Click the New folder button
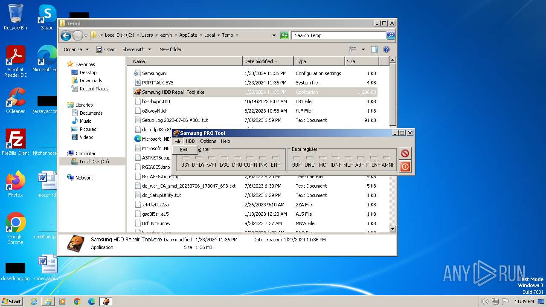Screen dimensions: 546x307 171,49
